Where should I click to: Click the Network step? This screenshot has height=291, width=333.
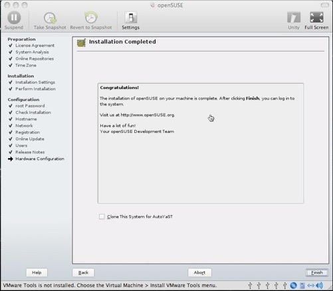[24, 126]
